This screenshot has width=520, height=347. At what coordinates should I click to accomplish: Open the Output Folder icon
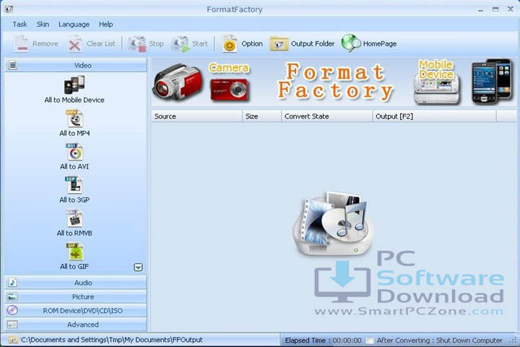coord(279,44)
